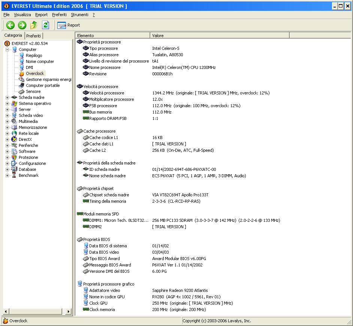Open the Report wizard from the toolbar
Viewport: 353px width, 326px height.
(69, 25)
